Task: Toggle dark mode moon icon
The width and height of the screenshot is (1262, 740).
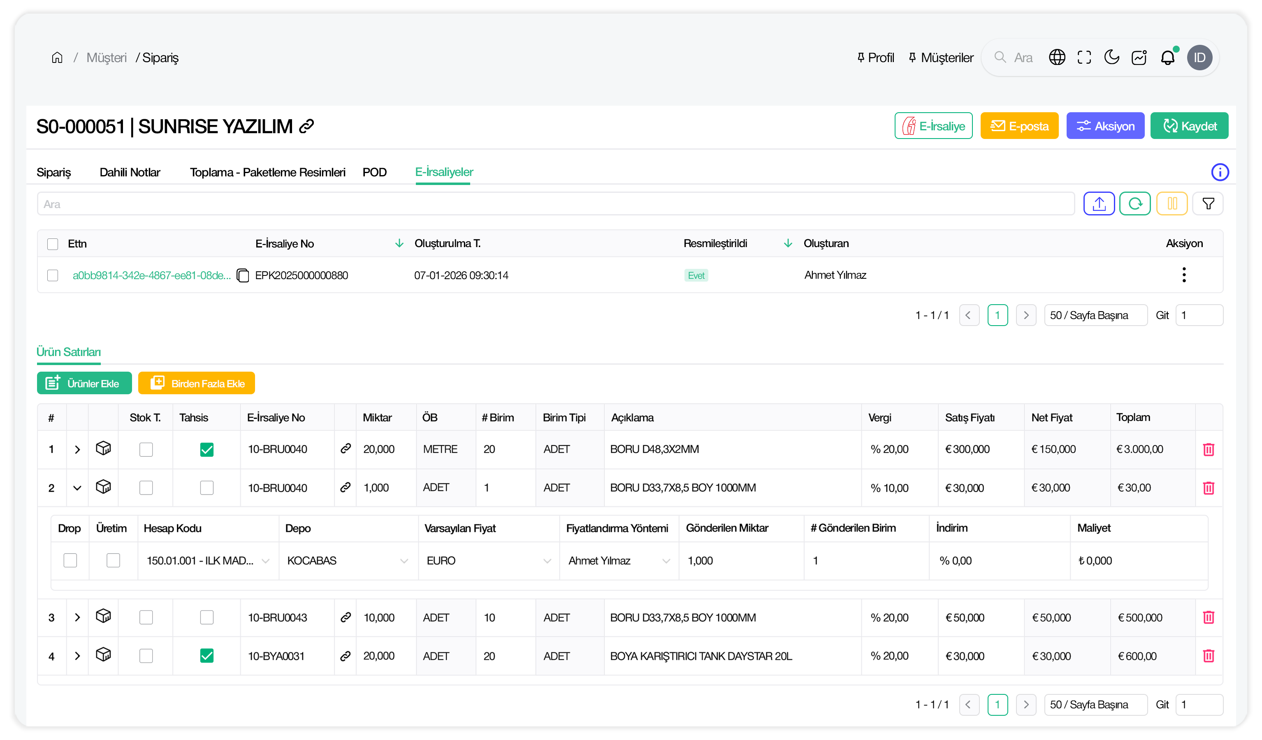Action: tap(1111, 58)
